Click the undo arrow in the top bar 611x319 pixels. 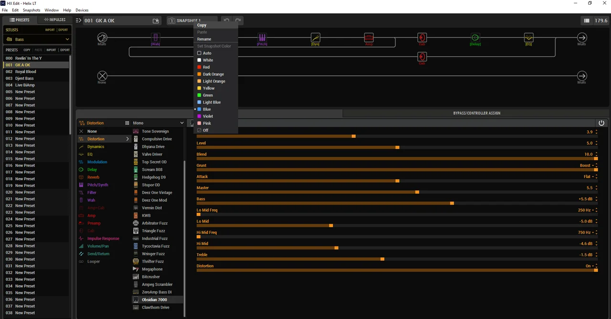[x=226, y=21]
